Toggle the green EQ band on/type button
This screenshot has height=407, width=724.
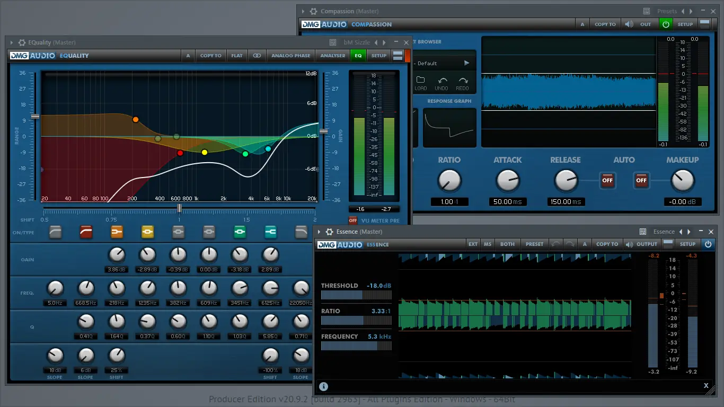(x=240, y=232)
